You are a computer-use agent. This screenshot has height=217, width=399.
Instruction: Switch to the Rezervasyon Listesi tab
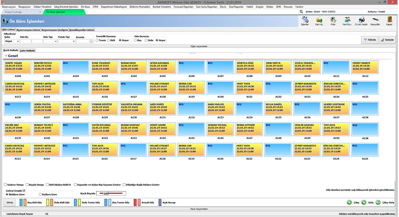pyautogui.click(x=28, y=30)
